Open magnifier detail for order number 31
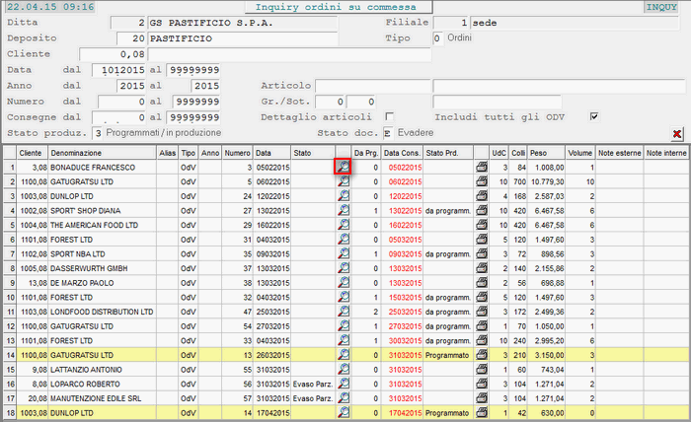Screen dimensions: 691x422 344,240
